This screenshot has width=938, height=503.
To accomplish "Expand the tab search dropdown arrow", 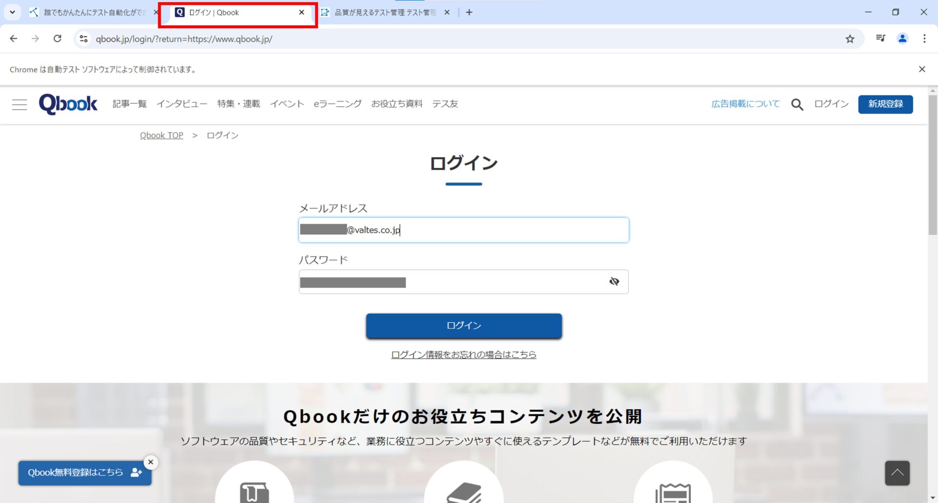I will point(12,12).
